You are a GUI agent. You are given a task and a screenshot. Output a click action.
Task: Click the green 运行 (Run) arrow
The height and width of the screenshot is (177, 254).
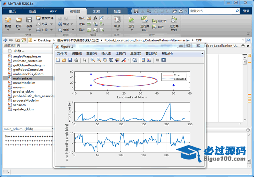point(131,20)
